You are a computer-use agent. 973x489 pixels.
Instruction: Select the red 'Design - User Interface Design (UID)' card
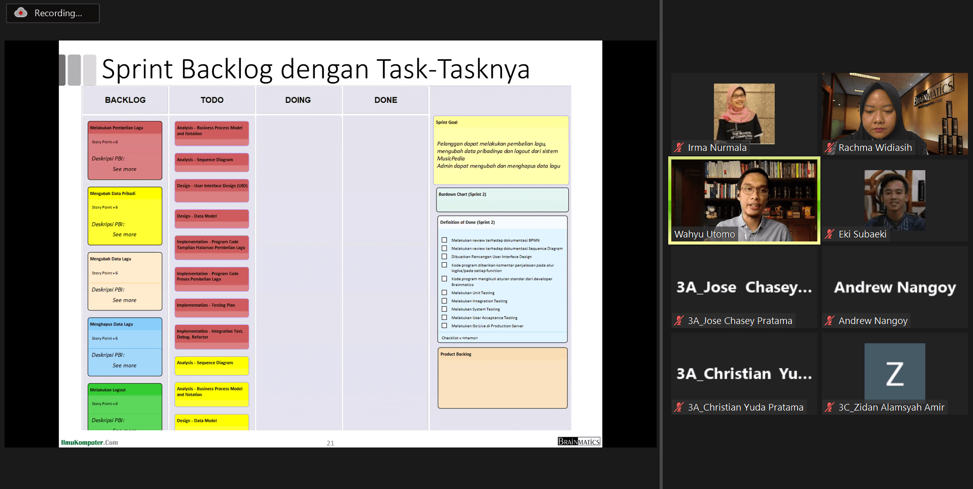point(212,186)
